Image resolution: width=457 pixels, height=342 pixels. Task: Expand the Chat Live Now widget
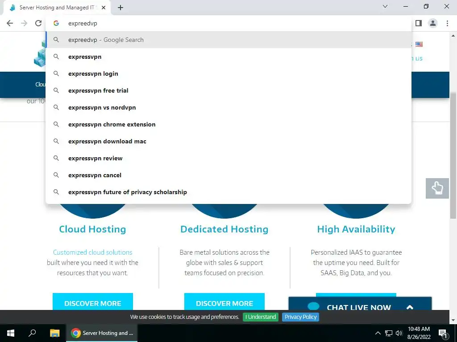pos(410,307)
